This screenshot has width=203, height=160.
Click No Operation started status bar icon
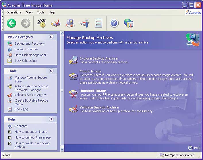162,155
